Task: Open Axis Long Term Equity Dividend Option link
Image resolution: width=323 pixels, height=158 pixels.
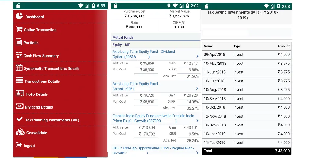Action: coord(144,54)
